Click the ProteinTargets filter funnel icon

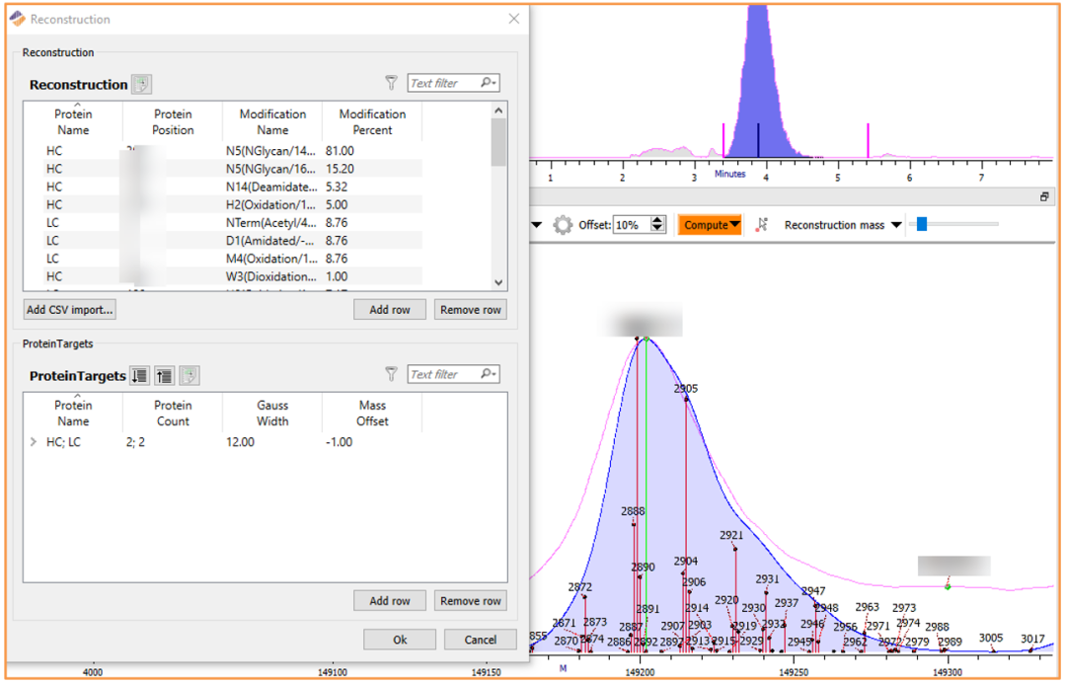[x=391, y=374]
